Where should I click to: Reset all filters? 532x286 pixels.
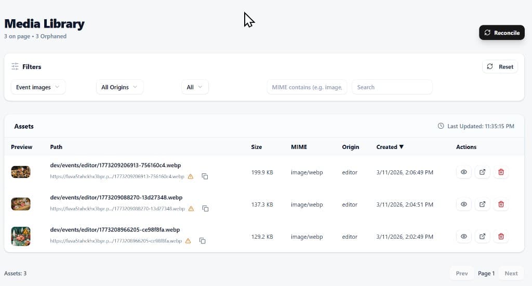(500, 67)
